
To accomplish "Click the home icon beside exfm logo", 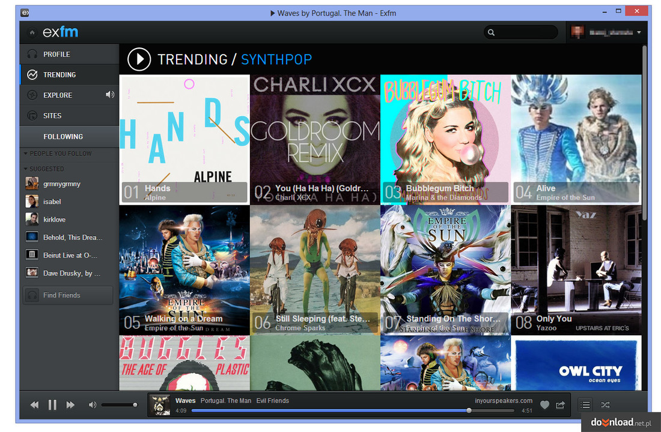I will point(32,32).
